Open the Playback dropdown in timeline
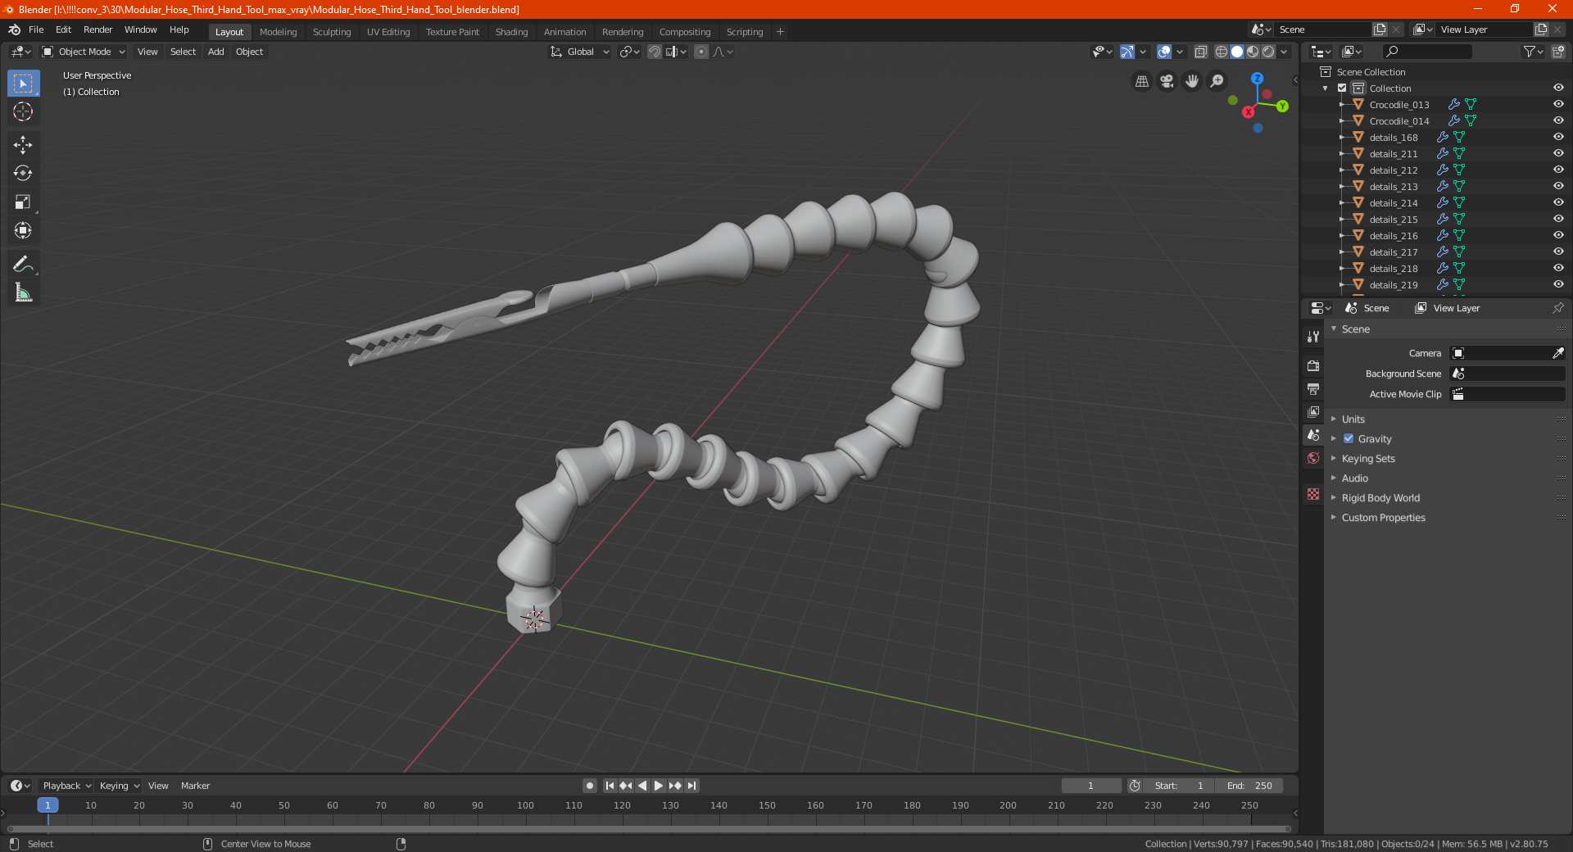1573x852 pixels. pos(66,786)
